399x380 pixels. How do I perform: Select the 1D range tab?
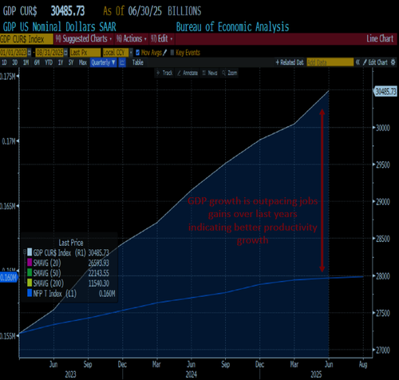tap(4, 62)
